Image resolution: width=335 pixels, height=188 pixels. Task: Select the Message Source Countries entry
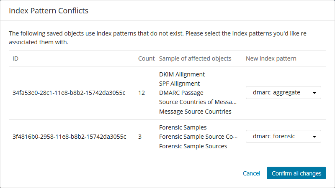click(195, 112)
